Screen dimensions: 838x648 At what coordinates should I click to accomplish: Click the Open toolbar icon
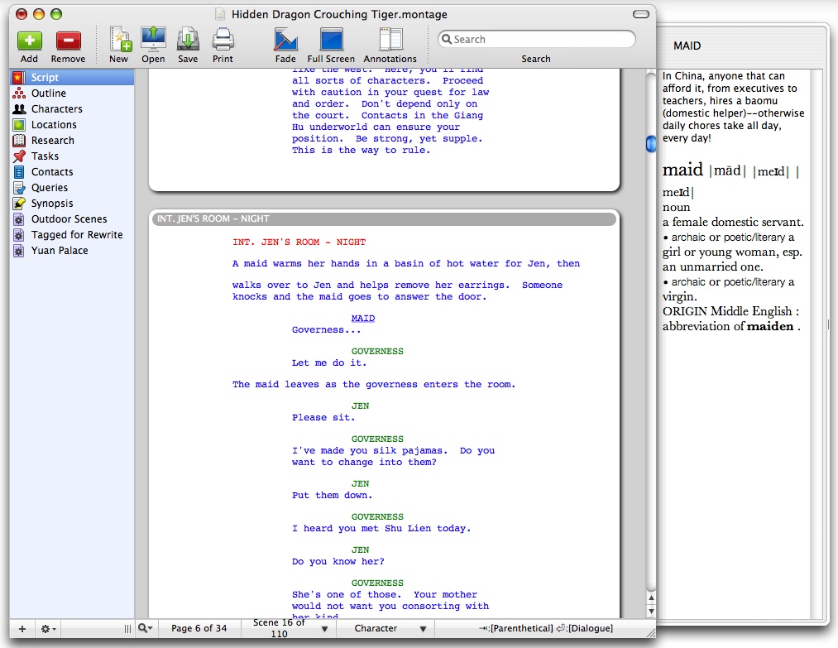tap(153, 40)
